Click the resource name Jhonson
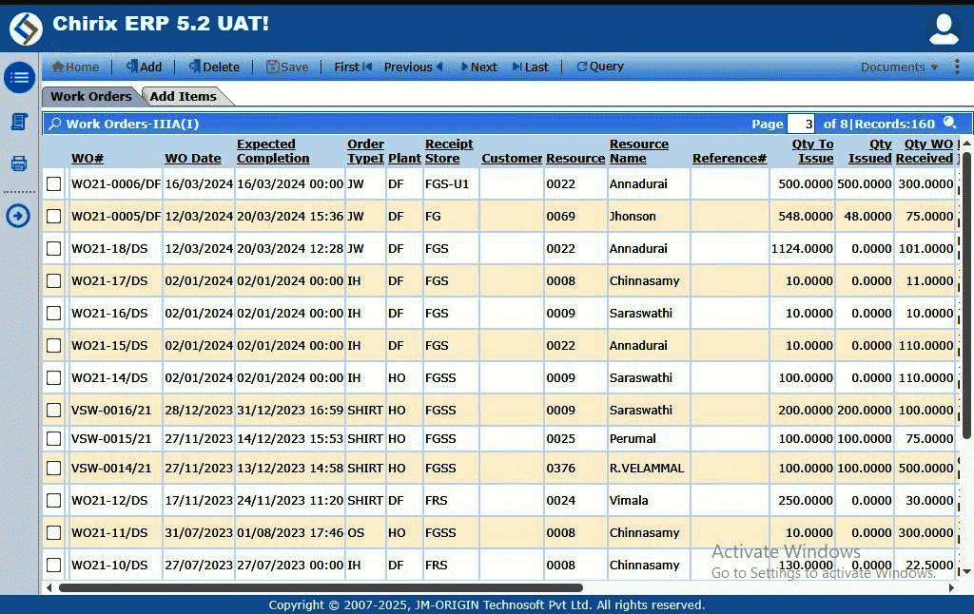The height and width of the screenshot is (614, 974). (633, 216)
